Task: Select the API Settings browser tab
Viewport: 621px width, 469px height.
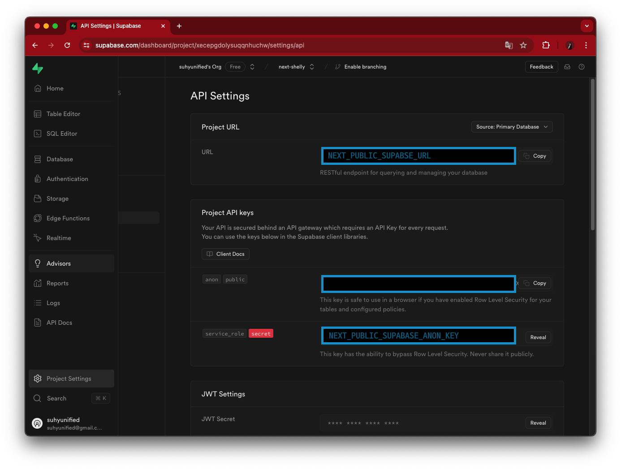Action: (x=118, y=26)
